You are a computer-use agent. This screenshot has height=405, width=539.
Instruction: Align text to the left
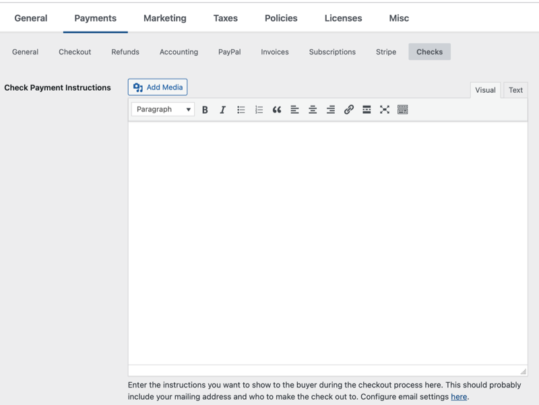(x=294, y=110)
